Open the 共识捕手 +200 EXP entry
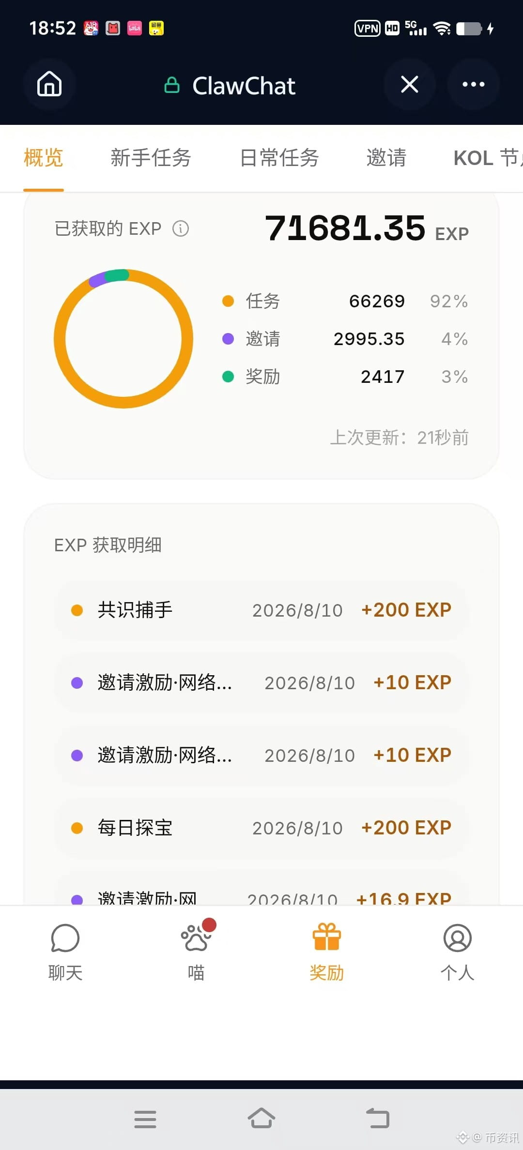The height and width of the screenshot is (1150, 523). click(x=261, y=610)
